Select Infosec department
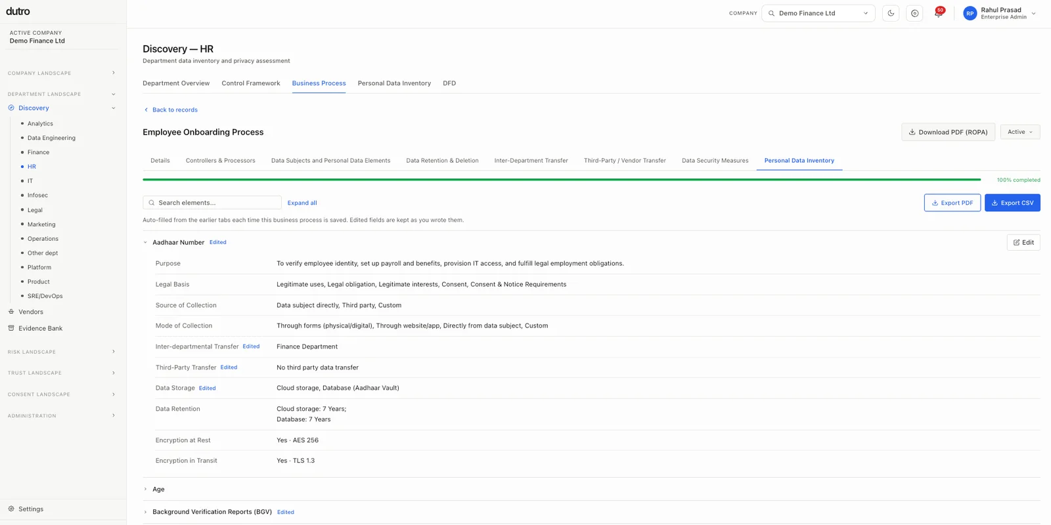 [37, 196]
